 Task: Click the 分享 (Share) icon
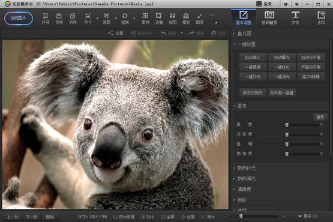coord(116,33)
